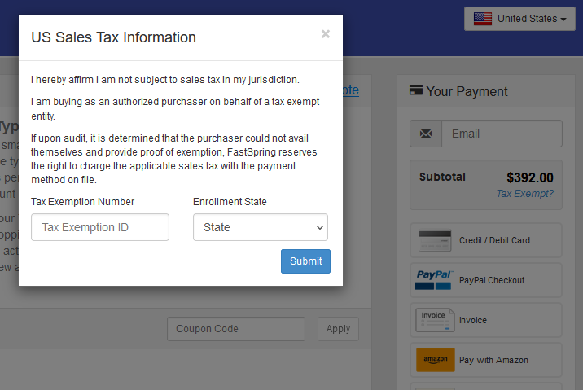The image size is (583, 390).
Task: Click the Invoice document icon
Action: [435, 320]
